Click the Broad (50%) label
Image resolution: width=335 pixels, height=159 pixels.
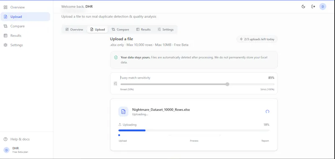point(127,89)
